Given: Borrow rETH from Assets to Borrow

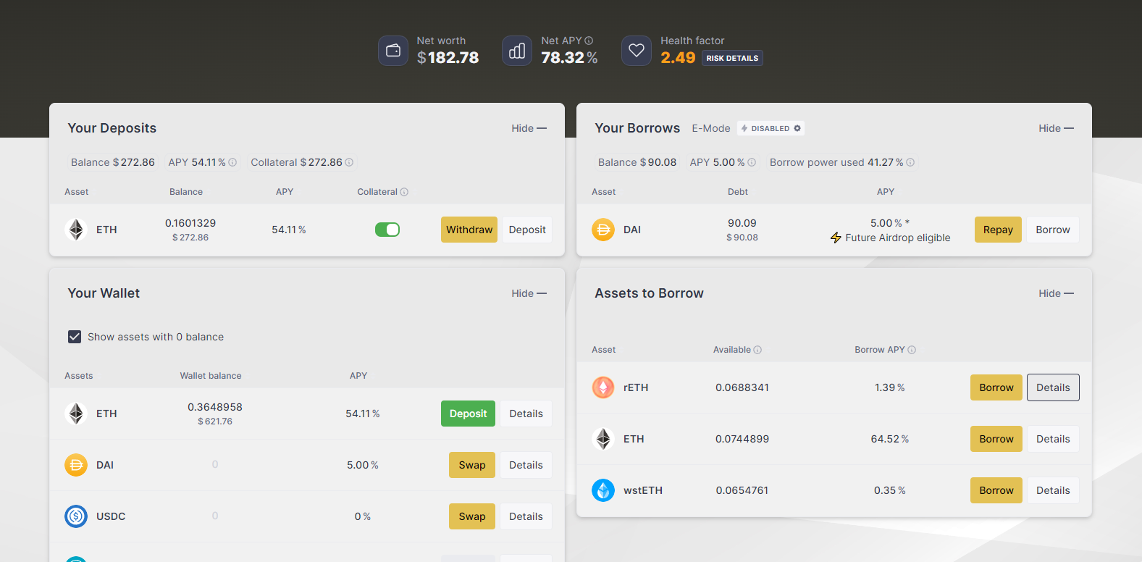Looking at the screenshot, I should tap(996, 387).
